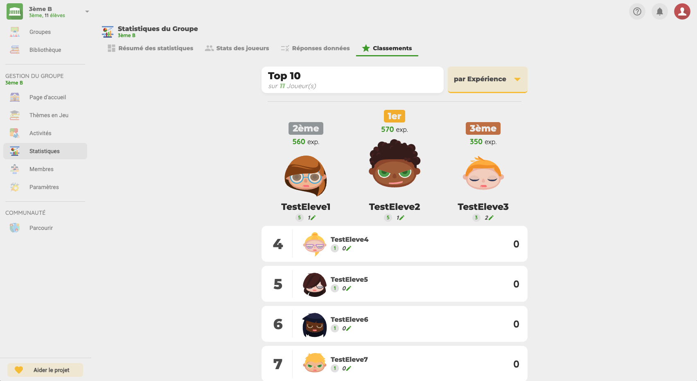The image size is (697, 381).
Task: Open the par Expérience sort dropdown
Action: [487, 79]
